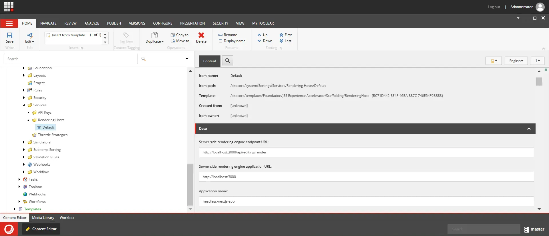Click the Toolbox icon in tree
The width and height of the screenshot is (549, 236).
coord(25,187)
